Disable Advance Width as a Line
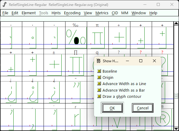 click(x=99, y=84)
